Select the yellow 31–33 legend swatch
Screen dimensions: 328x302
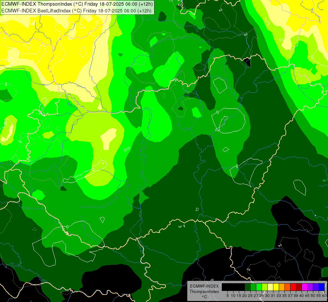tap(276, 287)
